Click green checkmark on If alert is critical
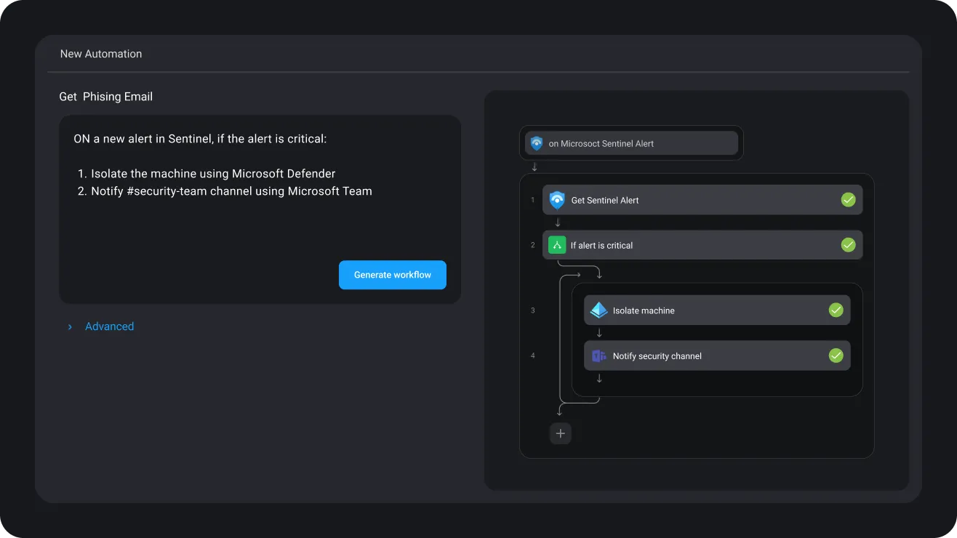The height and width of the screenshot is (538, 957). point(848,245)
